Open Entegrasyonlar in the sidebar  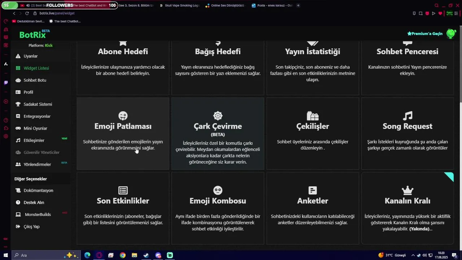tap(37, 116)
